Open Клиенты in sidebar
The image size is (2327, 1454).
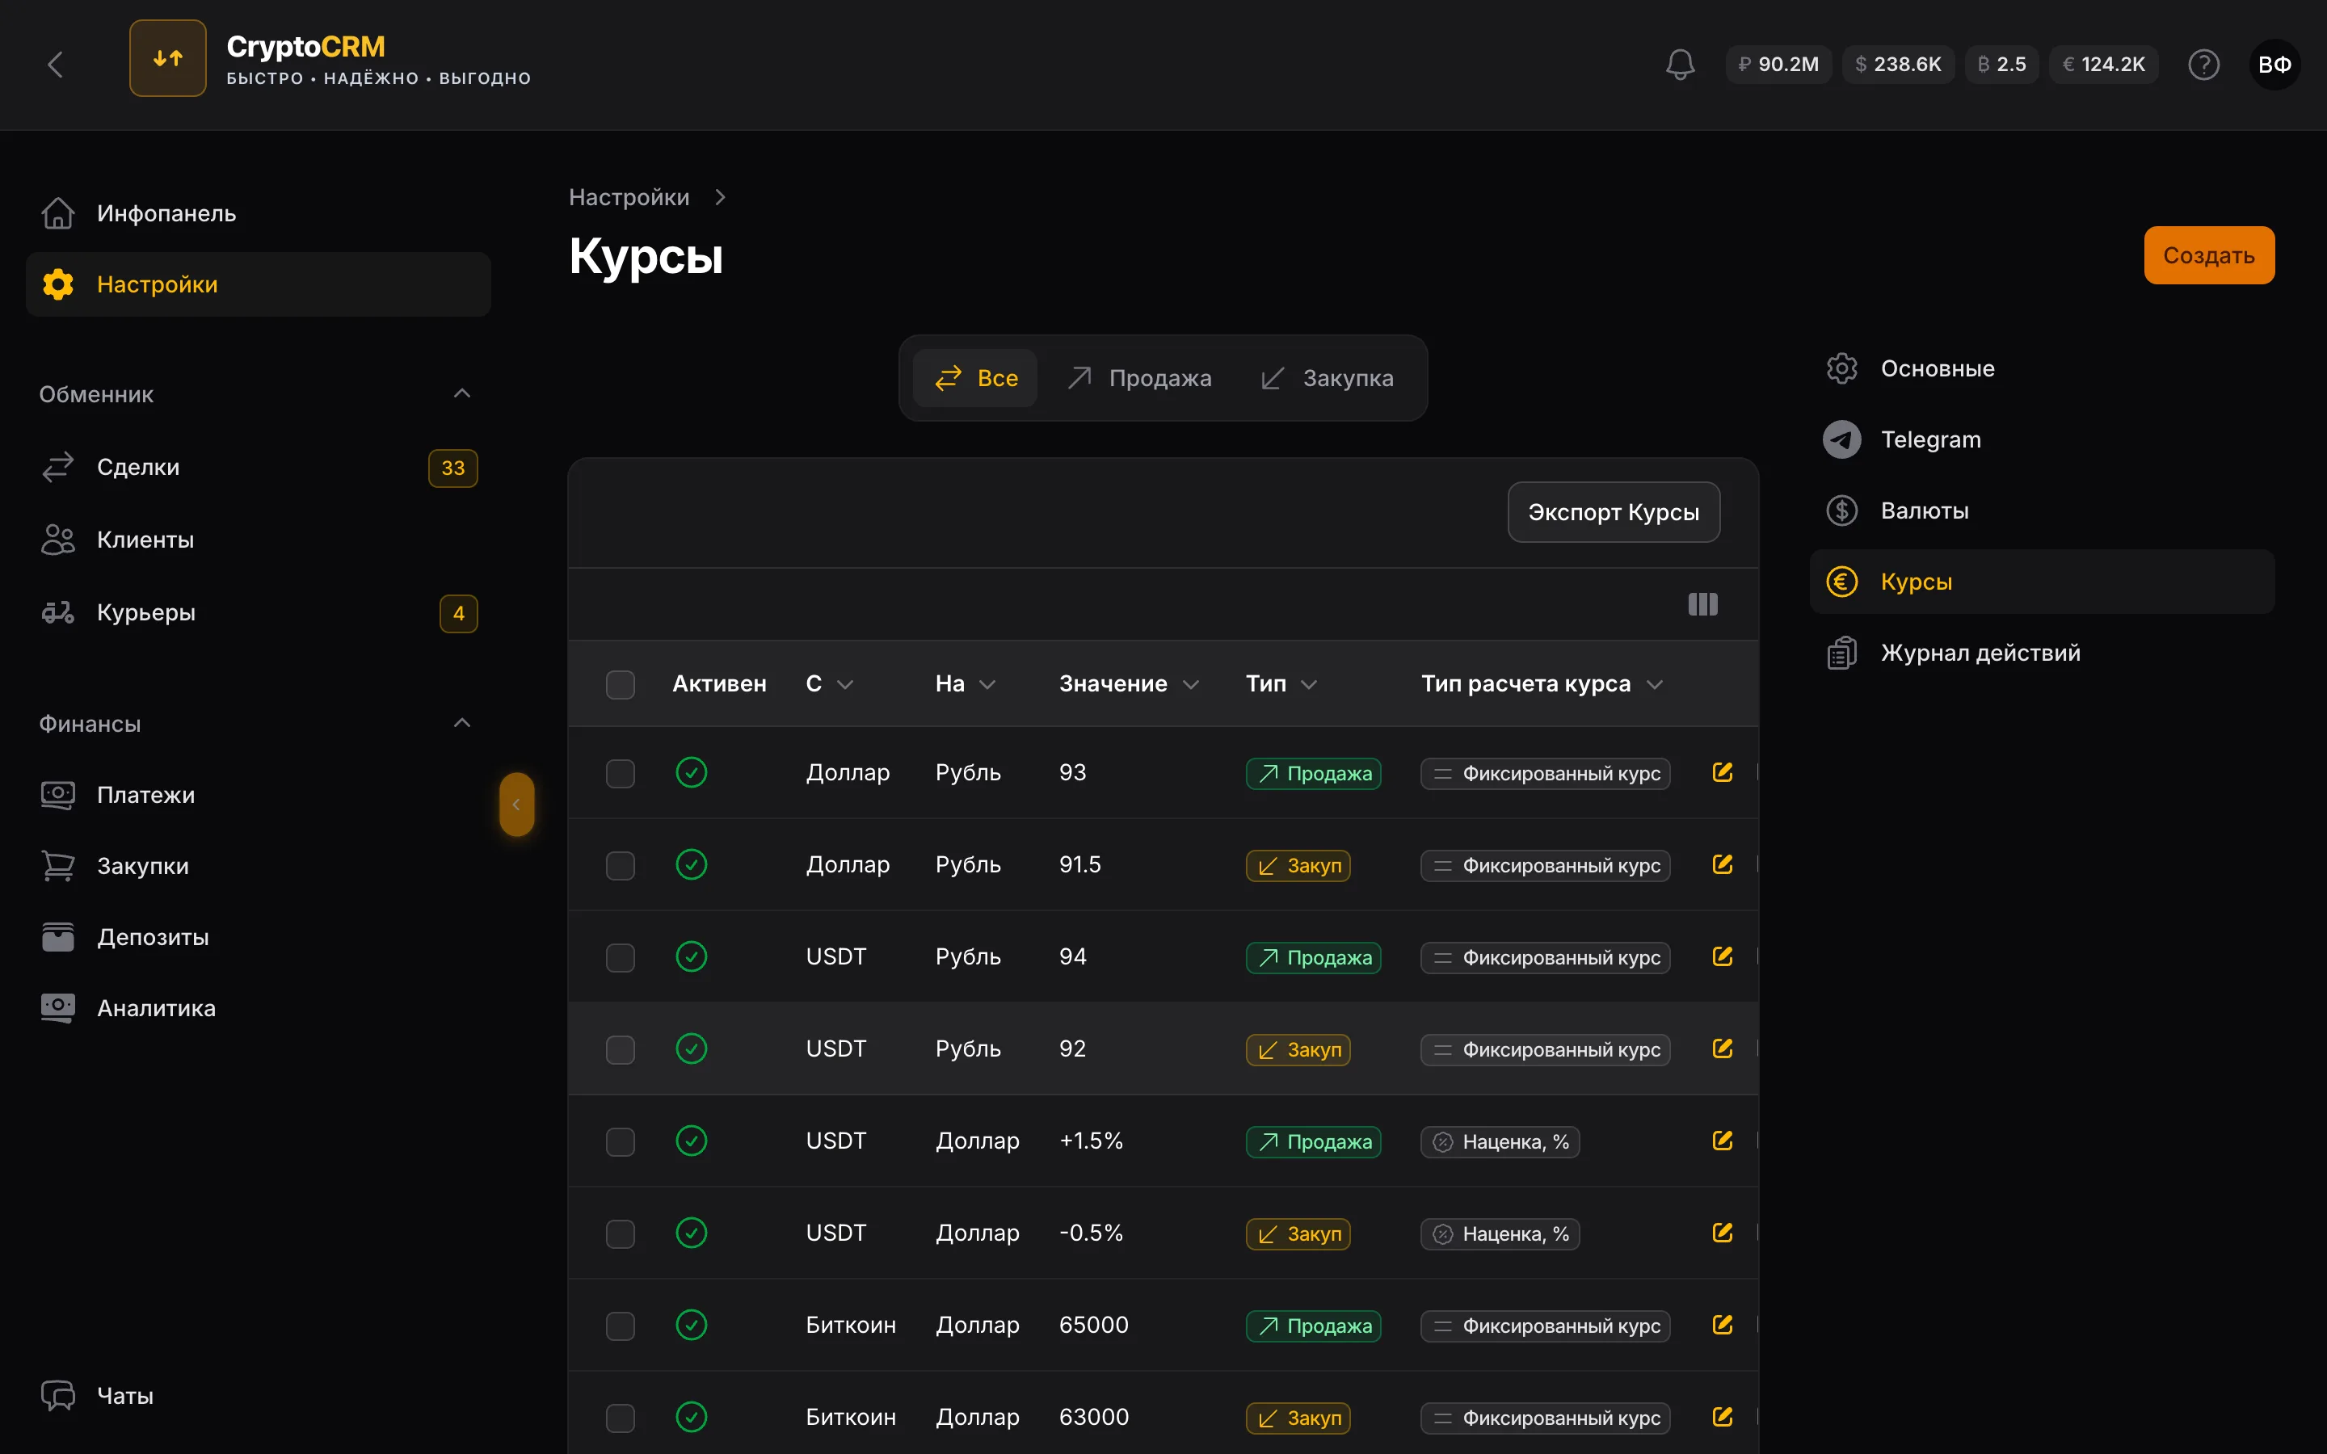(258, 540)
